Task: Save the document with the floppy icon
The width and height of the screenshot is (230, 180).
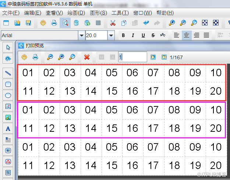Action: (28, 23)
